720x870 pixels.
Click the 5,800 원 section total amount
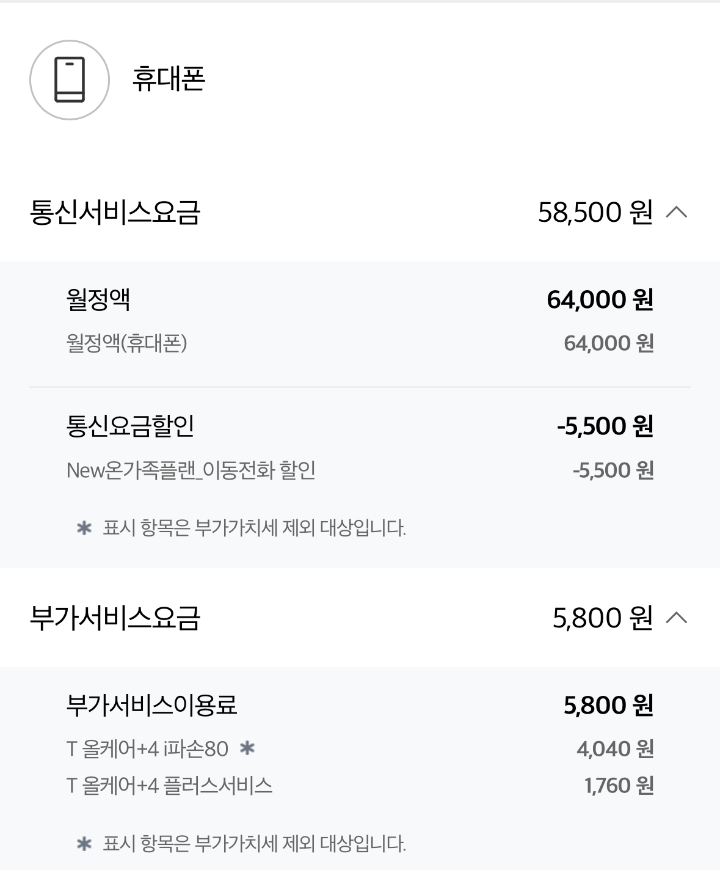point(603,618)
